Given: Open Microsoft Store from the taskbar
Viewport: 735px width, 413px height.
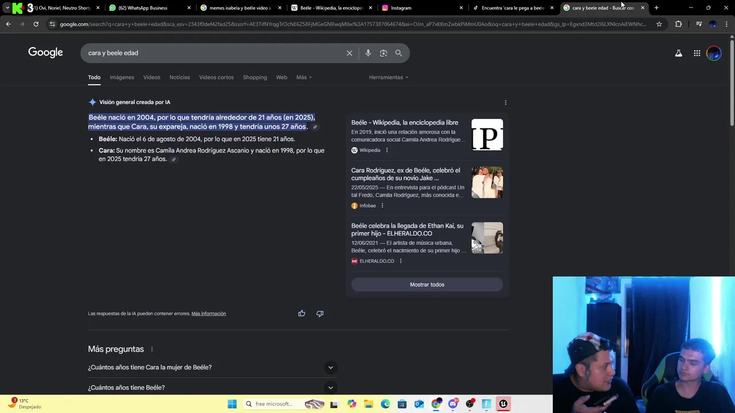Looking at the screenshot, I should pos(402,404).
